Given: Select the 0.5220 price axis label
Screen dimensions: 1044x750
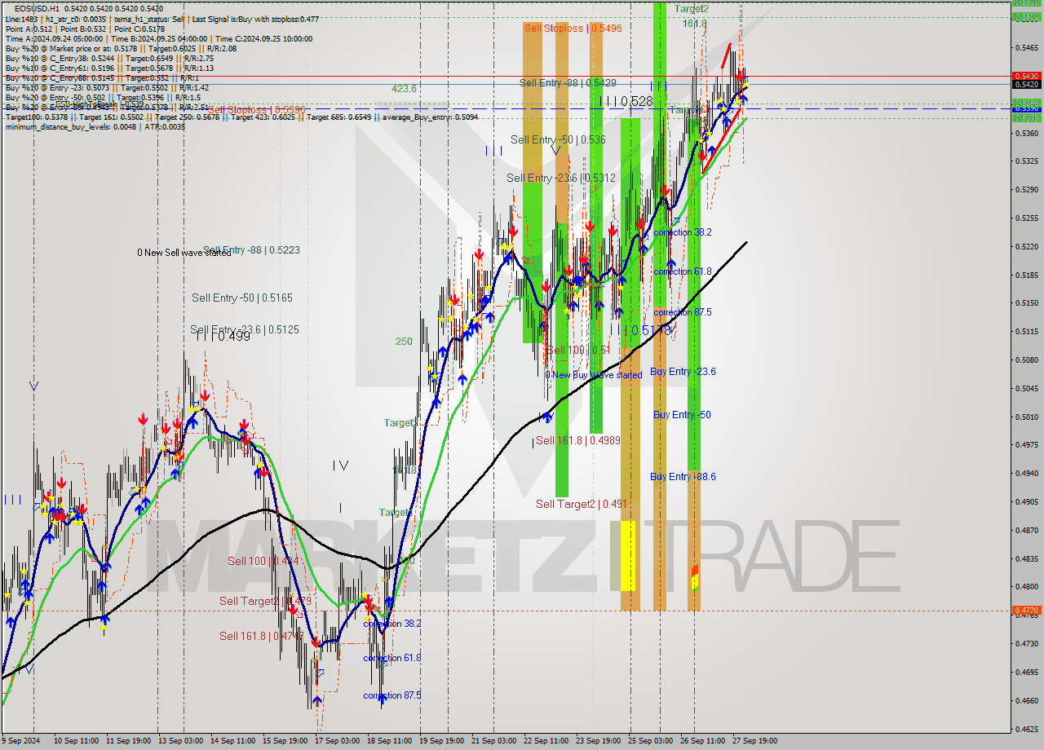Looking at the screenshot, I should [1025, 246].
